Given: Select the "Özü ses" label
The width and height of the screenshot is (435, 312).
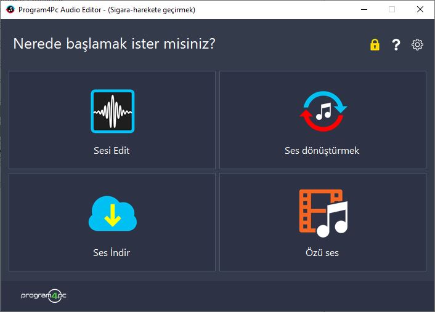Looking at the screenshot, I should (322, 252).
